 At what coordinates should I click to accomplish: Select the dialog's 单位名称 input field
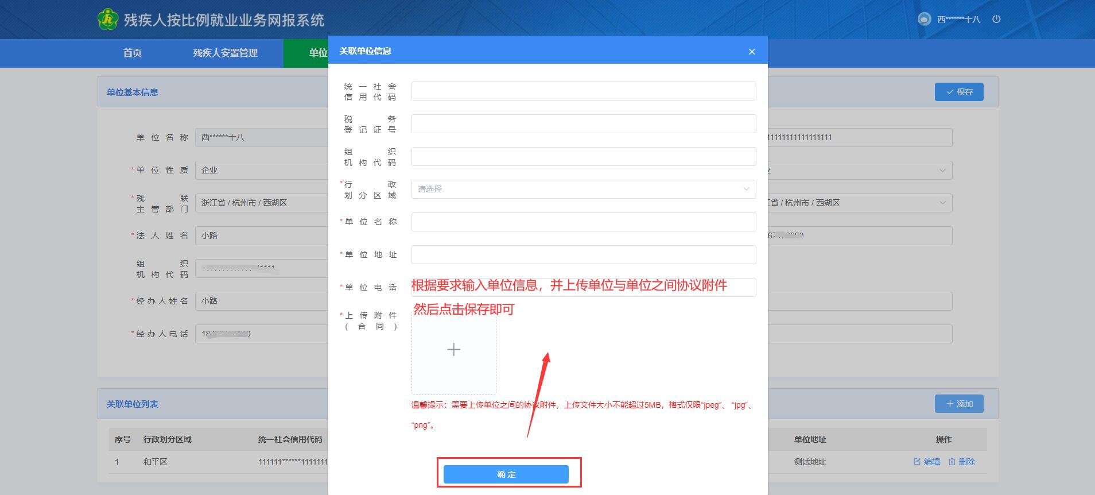[583, 222]
